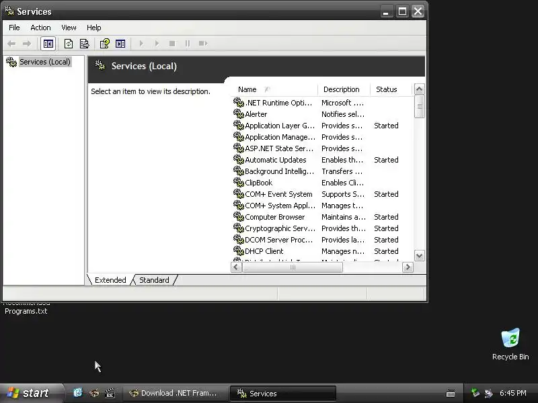This screenshot has height=403, width=538.
Task: Sort the list by Status column header
Action: pyautogui.click(x=391, y=89)
